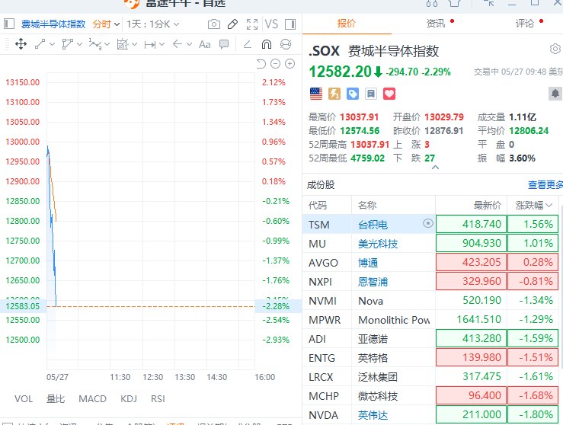Activate the pencil drawing icon
Screen dimensions: 563x425
pos(232,24)
